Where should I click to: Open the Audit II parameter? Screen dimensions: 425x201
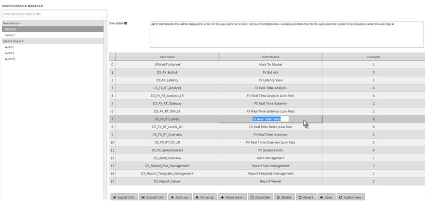click(x=52, y=53)
